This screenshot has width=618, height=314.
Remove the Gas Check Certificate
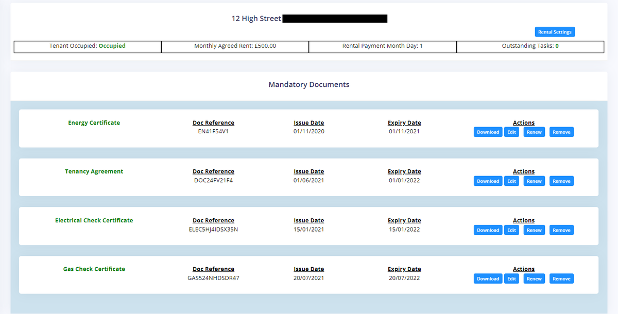(x=561, y=278)
